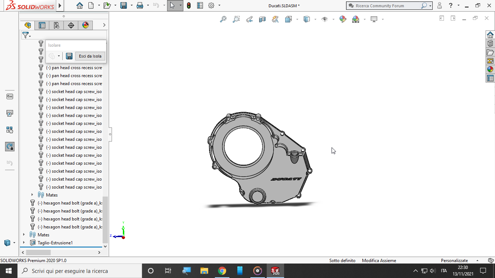Click Windows taskbar search box
495x278 pixels.
pos(79,271)
